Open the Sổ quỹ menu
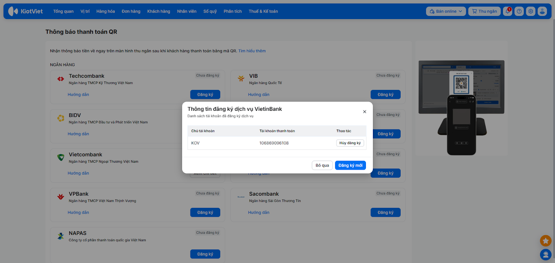The width and height of the screenshot is (555, 263). [x=210, y=11]
